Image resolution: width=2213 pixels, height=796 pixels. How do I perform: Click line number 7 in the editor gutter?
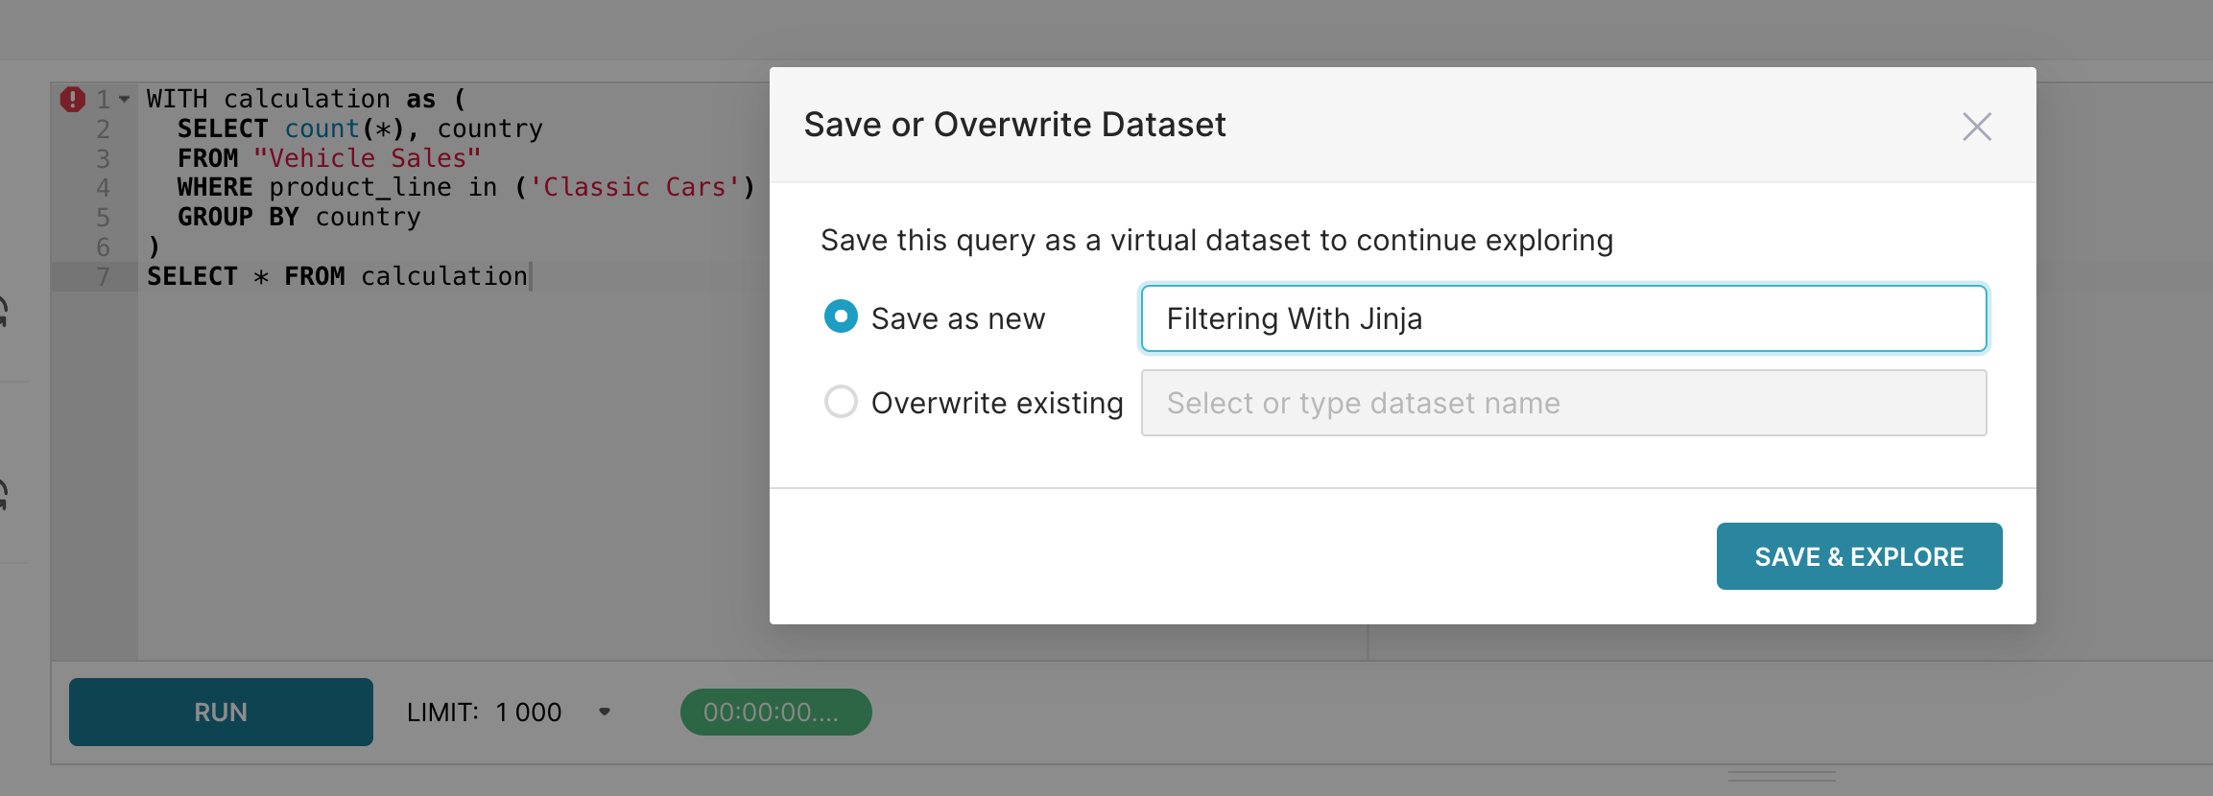(103, 277)
